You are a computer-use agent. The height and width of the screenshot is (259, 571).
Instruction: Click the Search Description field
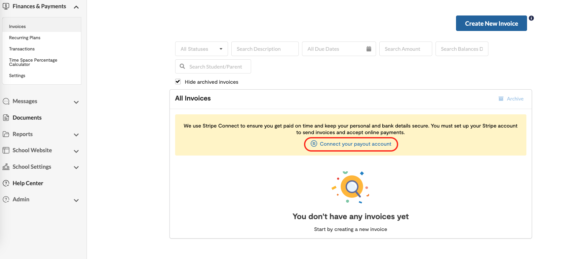click(265, 49)
